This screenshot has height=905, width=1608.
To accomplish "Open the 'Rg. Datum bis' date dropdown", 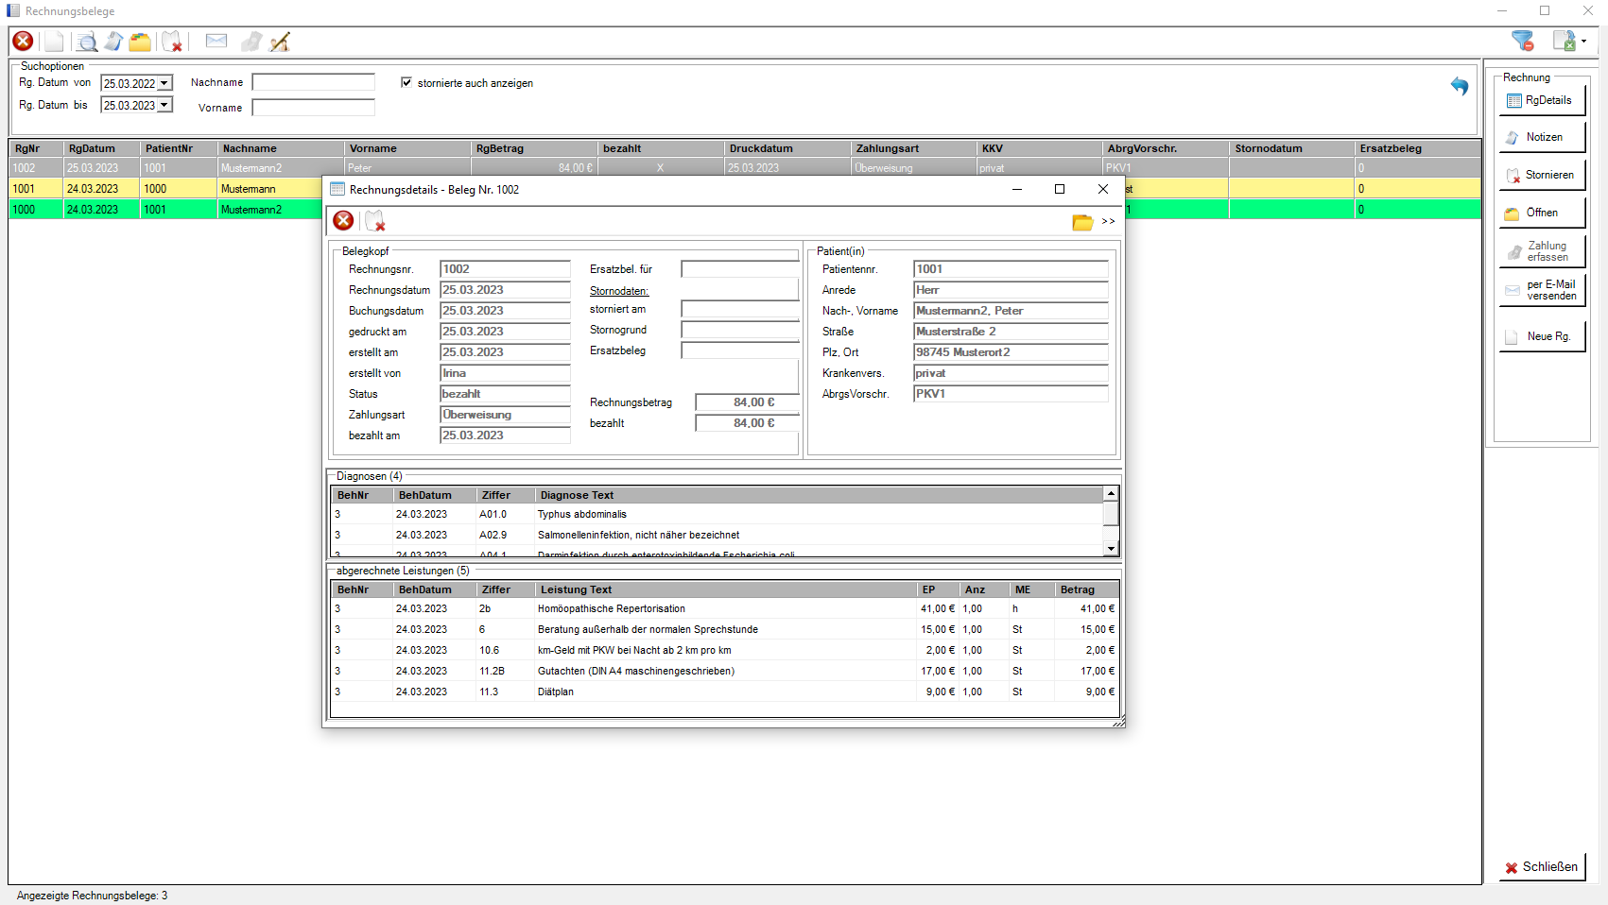I will coord(164,105).
